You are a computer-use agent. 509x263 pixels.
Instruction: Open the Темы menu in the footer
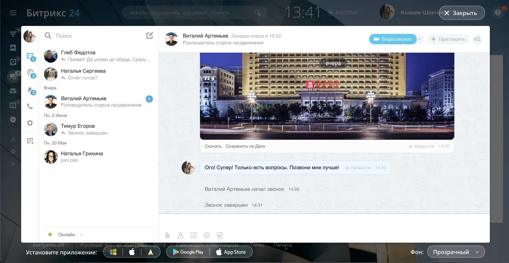point(257,245)
